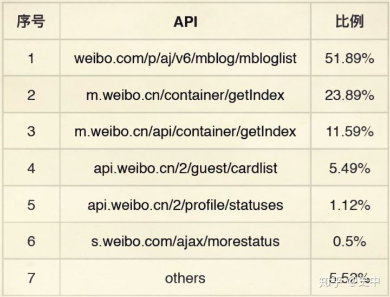This screenshot has width=390, height=297.
Task: Click the m.weibo.cn/api/container/getIndex API text
Action: tap(185, 131)
